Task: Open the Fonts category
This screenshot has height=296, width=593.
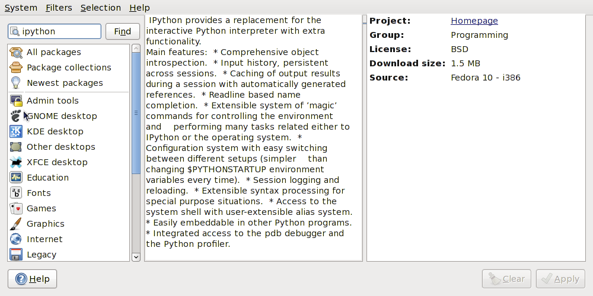Action: 39,193
